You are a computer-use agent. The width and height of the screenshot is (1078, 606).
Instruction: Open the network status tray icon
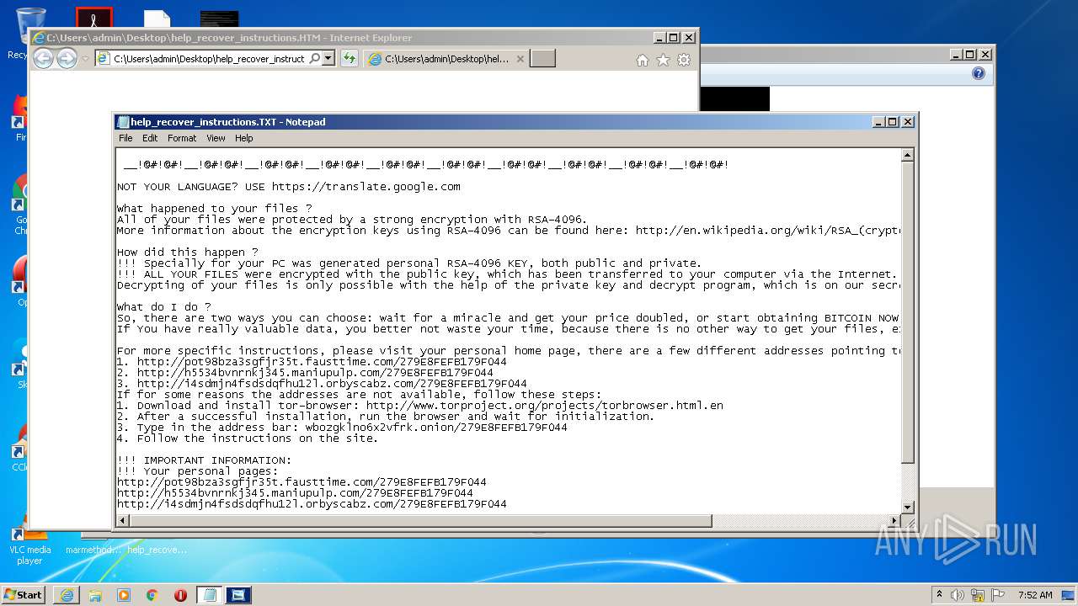click(978, 595)
